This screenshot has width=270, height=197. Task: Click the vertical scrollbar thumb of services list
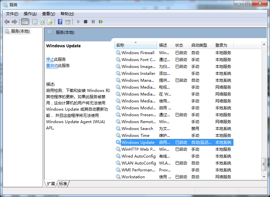[264, 164]
